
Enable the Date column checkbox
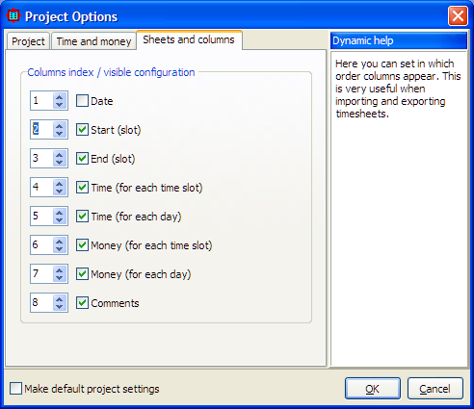tap(82, 101)
